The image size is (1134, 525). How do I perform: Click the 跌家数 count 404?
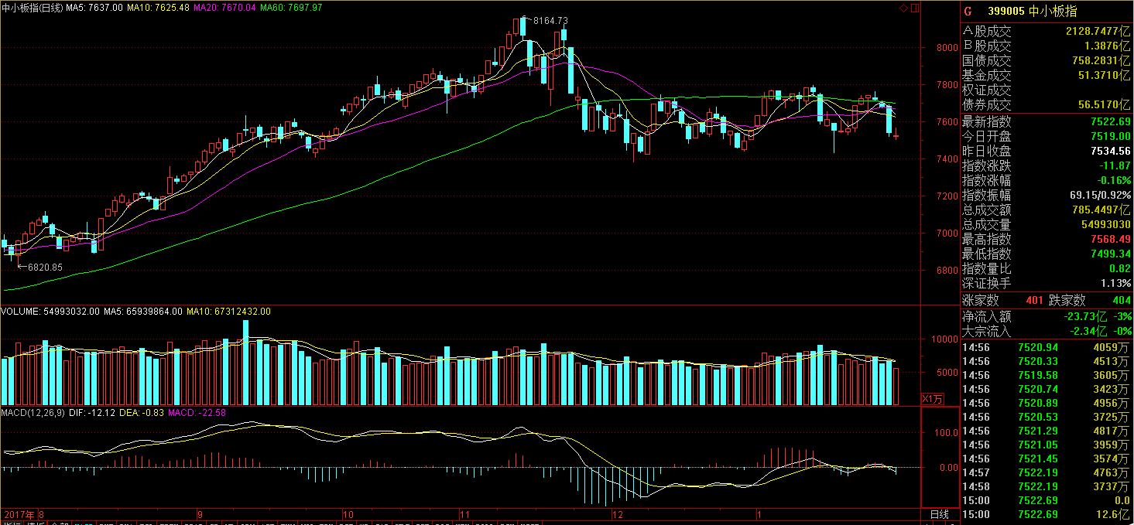tap(1120, 301)
